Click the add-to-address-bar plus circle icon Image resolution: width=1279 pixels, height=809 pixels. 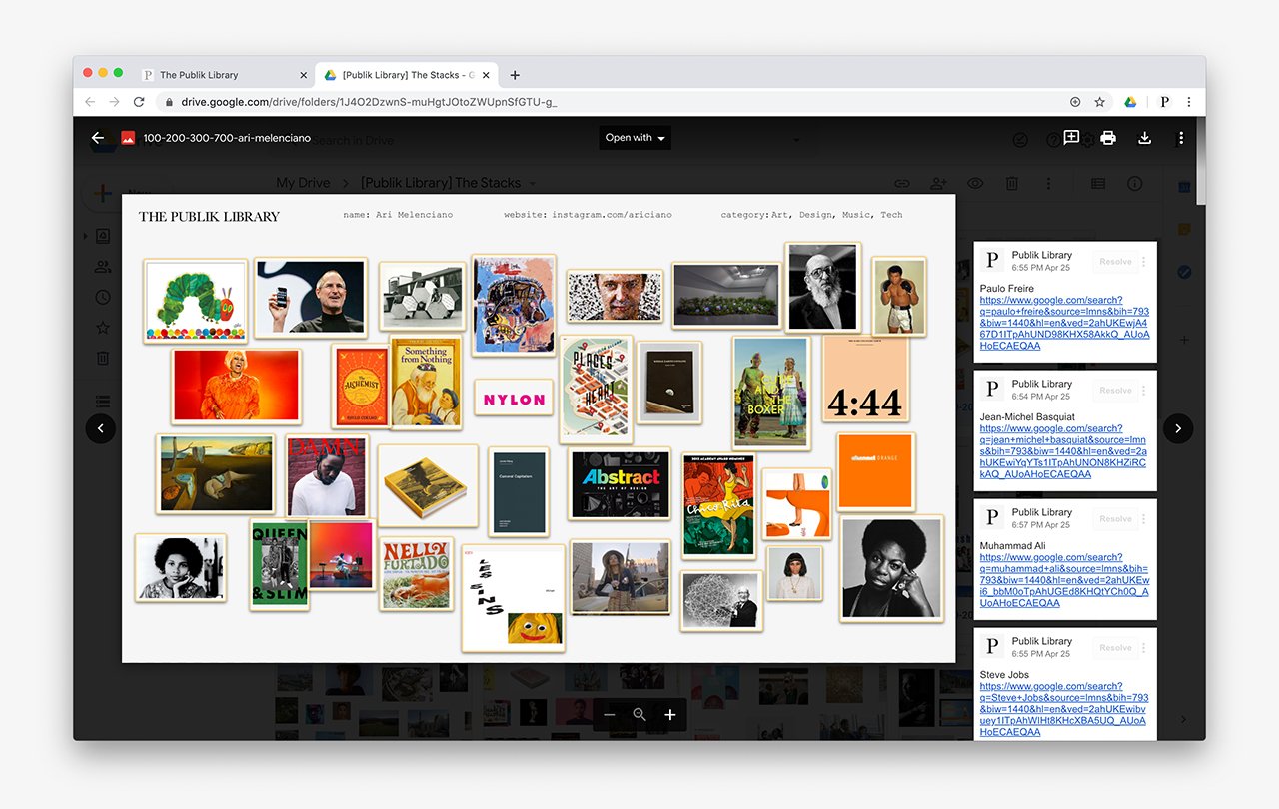coord(1075,102)
